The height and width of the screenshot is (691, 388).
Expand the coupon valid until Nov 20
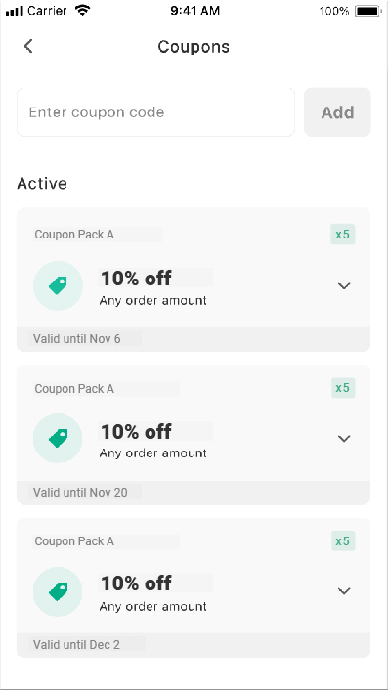click(344, 439)
